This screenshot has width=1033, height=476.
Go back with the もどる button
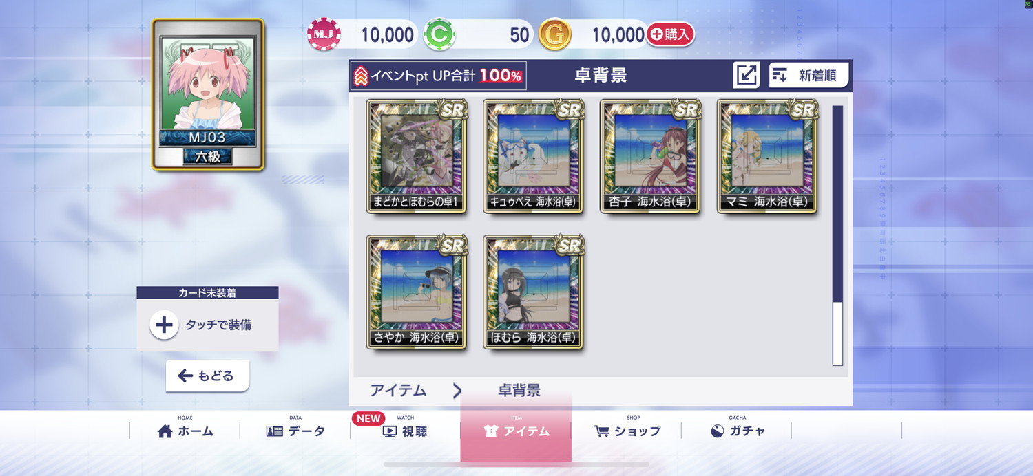[207, 376]
